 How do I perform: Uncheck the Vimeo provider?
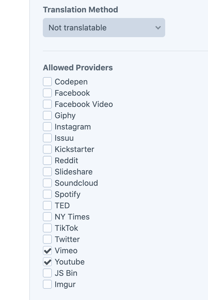pyautogui.click(x=47, y=250)
